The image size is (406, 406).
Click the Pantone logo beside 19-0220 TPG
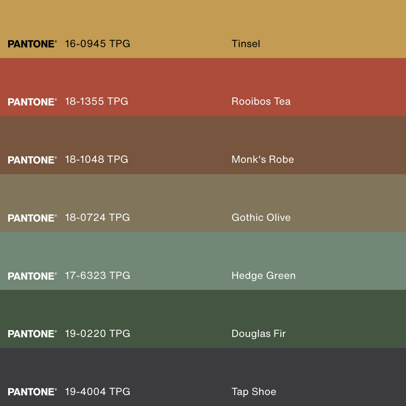click(x=32, y=334)
